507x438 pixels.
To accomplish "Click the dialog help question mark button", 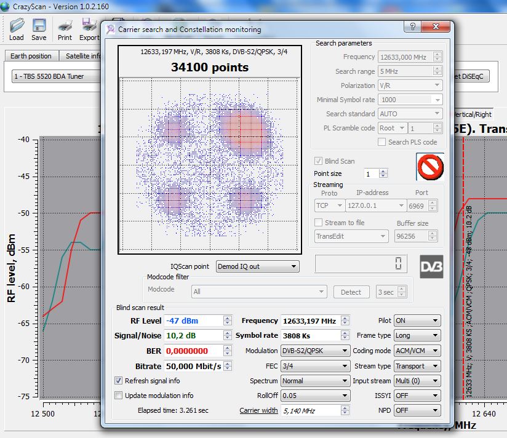I will click(412, 26).
